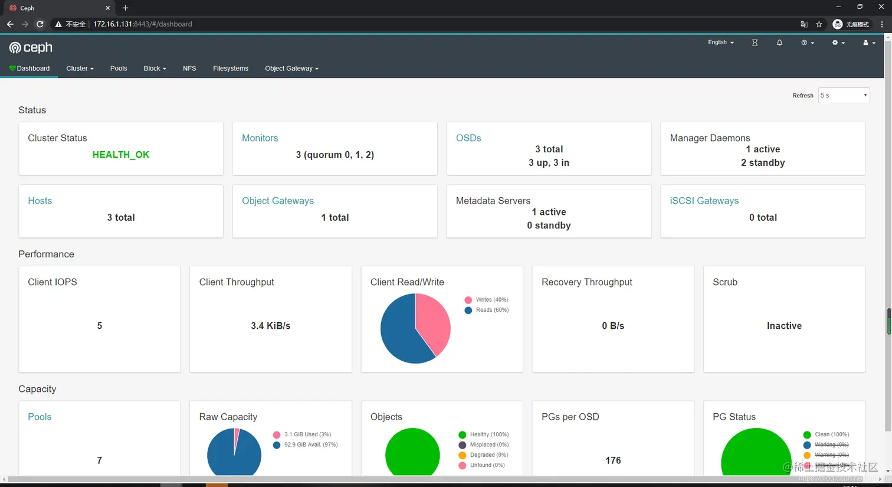892x487 pixels.
Task: Click the incognito mode profile badge
Action: coord(851,24)
